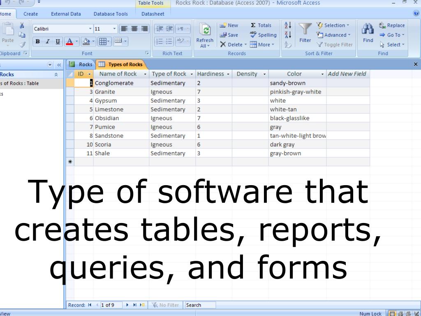Click New record button
The height and width of the screenshot is (316, 421).
pyautogui.click(x=229, y=25)
